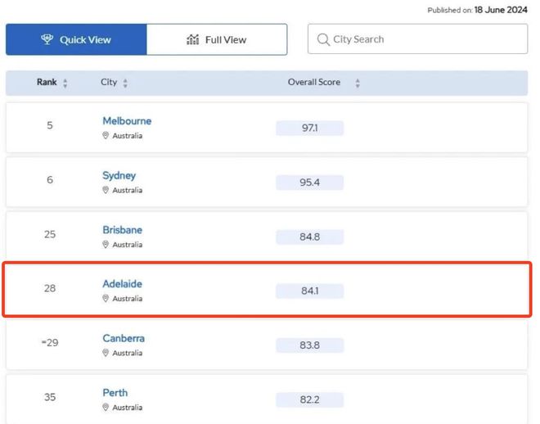
Task: Click the location pin under Brisbane
Action: (x=106, y=245)
